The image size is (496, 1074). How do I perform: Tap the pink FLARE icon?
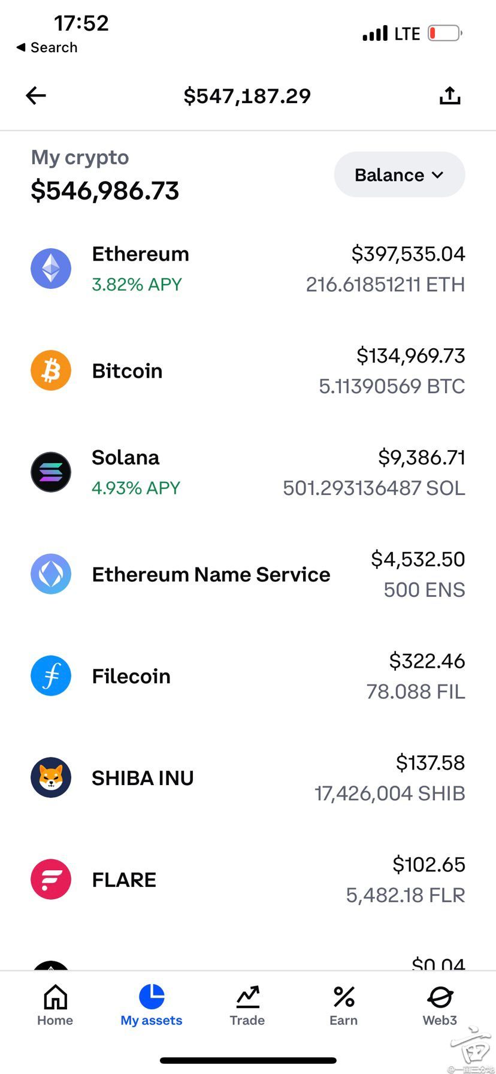coord(51,879)
